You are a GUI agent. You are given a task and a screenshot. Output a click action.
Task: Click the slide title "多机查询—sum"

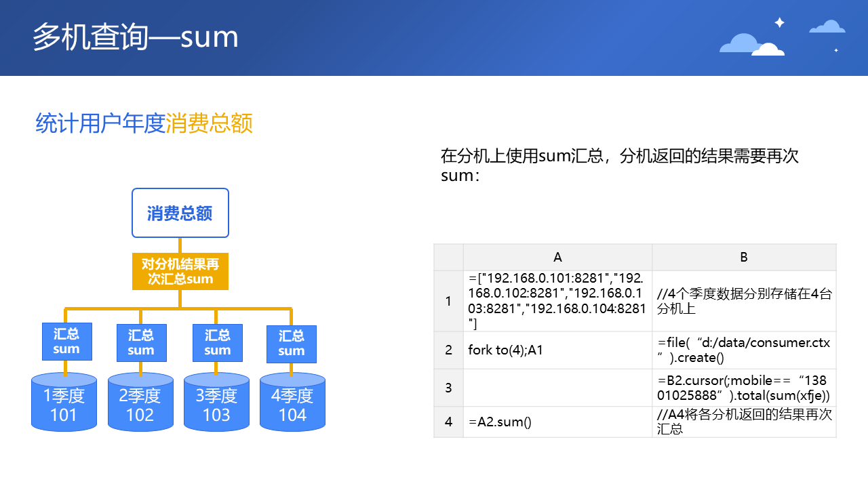click(136, 37)
